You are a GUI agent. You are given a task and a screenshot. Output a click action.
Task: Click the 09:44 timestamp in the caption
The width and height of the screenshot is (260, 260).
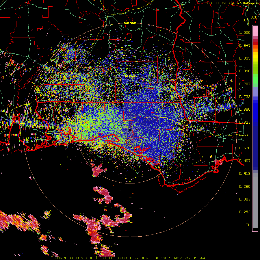coord(199,258)
